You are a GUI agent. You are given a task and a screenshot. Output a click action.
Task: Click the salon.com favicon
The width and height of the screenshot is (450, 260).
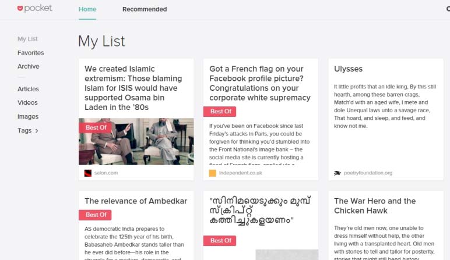coord(88,173)
